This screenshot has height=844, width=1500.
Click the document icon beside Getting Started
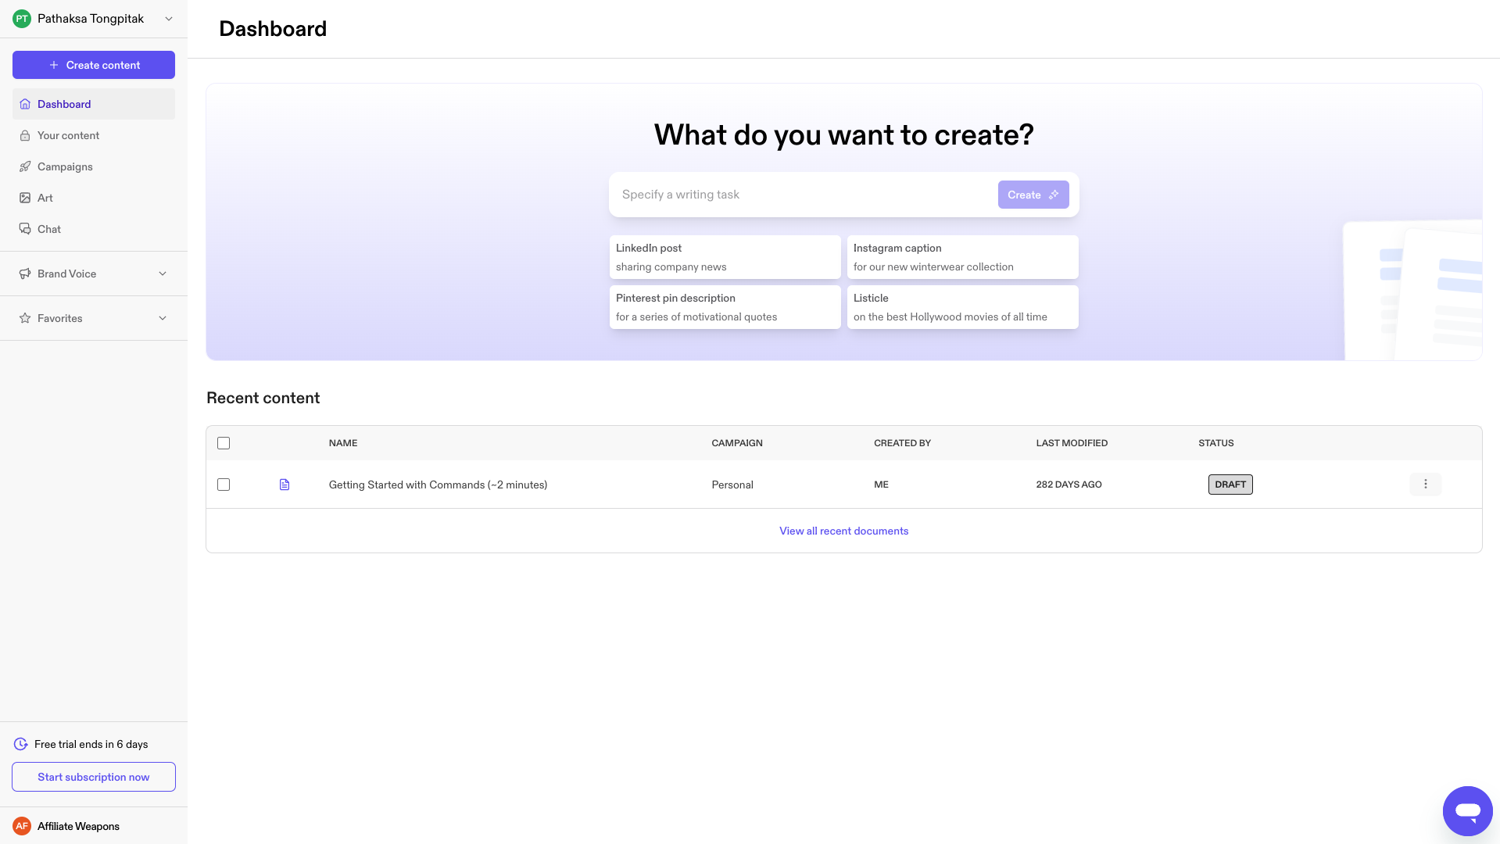click(x=285, y=485)
